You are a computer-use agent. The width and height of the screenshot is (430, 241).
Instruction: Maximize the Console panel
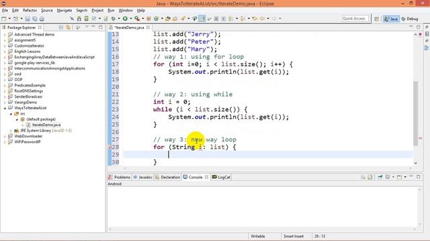coord(418,177)
